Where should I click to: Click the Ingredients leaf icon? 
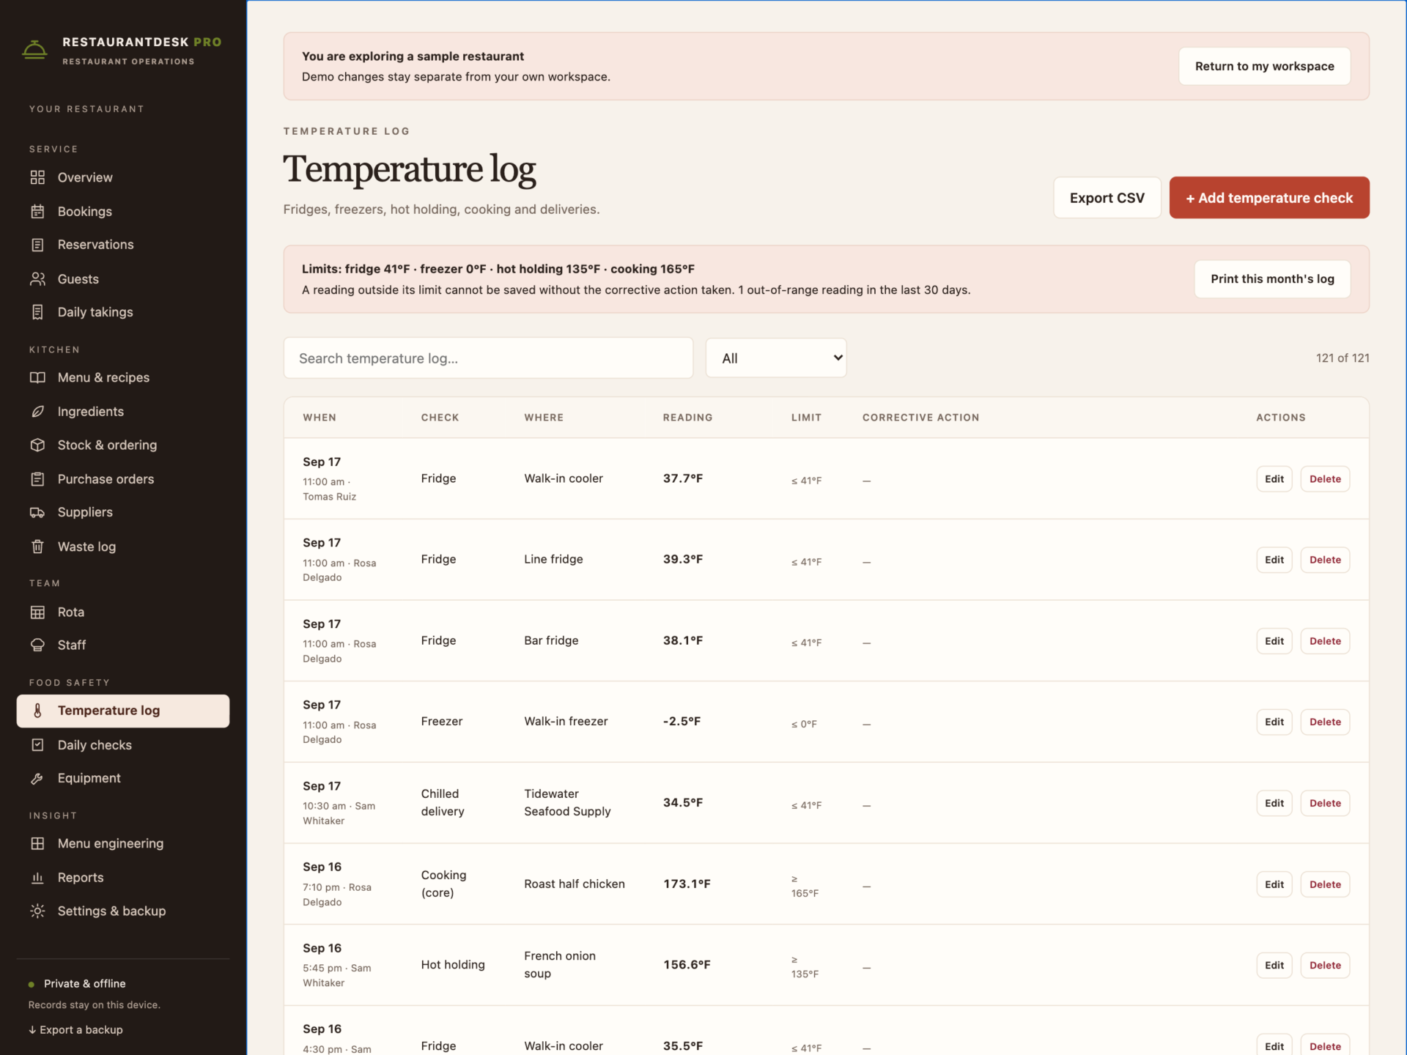(37, 412)
